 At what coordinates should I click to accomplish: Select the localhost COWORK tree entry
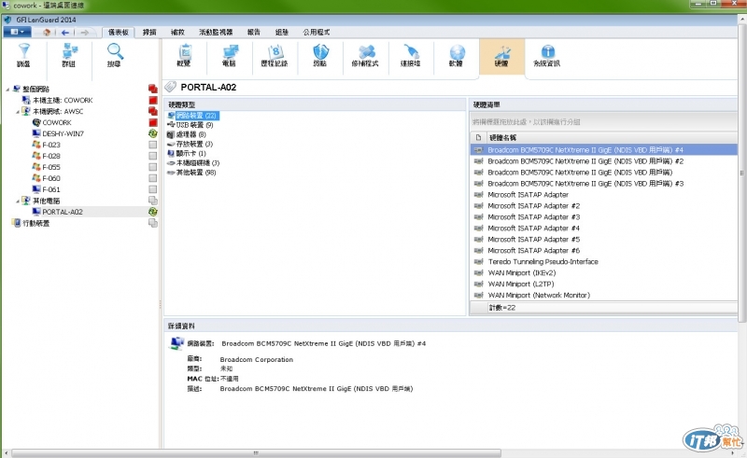click(63, 101)
